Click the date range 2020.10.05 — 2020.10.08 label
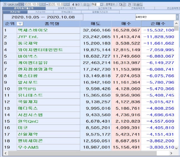This screenshot has height=157, width=180. (43, 17)
